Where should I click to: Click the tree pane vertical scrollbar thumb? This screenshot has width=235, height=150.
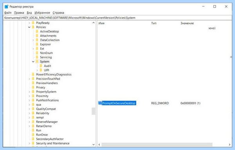point(94,111)
